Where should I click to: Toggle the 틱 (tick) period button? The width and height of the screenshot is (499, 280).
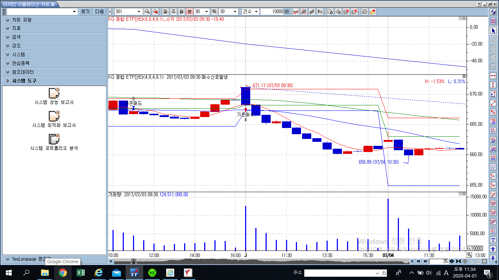point(214,12)
